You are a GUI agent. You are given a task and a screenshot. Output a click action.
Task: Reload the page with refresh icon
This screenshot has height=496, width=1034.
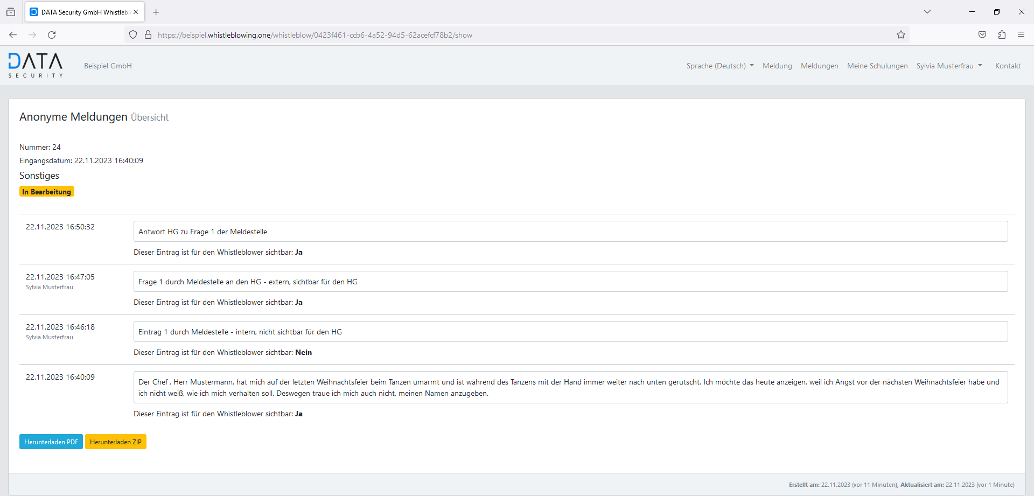pyautogui.click(x=52, y=35)
